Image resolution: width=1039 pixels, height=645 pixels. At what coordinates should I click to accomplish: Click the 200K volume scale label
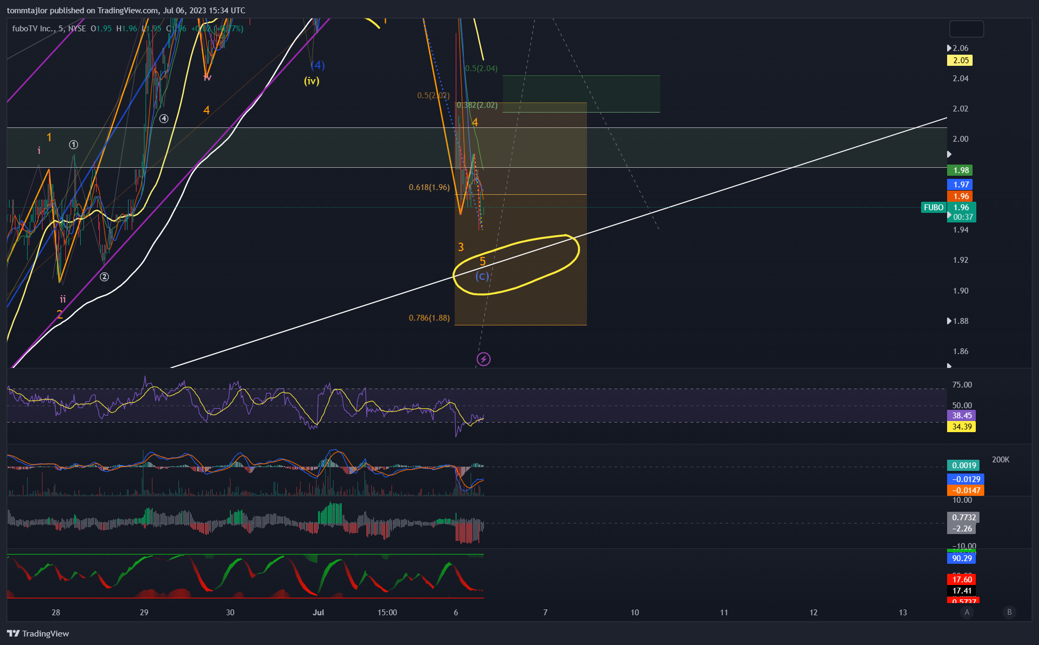pyautogui.click(x=1001, y=460)
